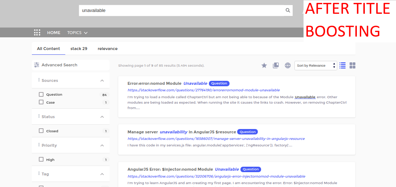Check the Question source checkbox
Screen dimensions: 396x187
pyautogui.click(x=41, y=95)
